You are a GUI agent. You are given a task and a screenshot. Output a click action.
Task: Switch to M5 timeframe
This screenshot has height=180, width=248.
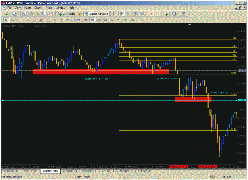[x=85, y=20]
